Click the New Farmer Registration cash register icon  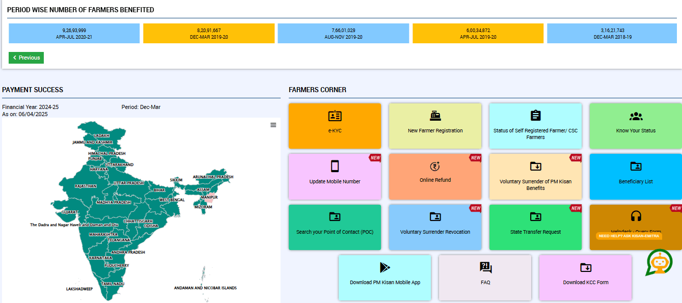[x=435, y=116]
